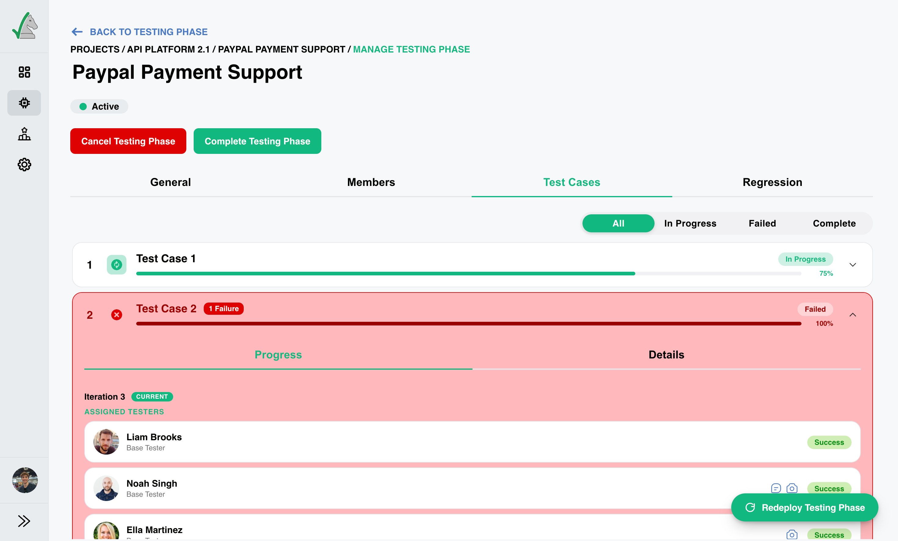
Task: Select the All filter
Action: pyautogui.click(x=619, y=223)
